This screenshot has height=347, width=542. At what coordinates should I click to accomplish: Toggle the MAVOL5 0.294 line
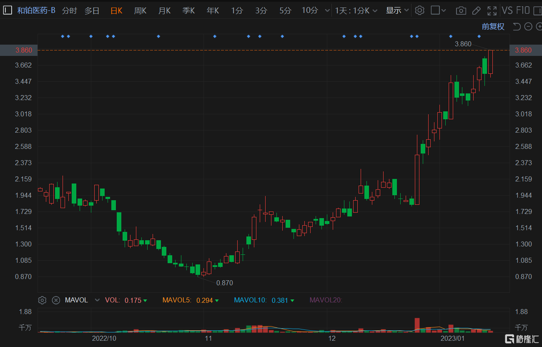[190, 300]
